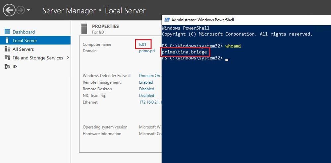Click Remote Desktop Disabled link
331x163 pixels.
click(146, 89)
